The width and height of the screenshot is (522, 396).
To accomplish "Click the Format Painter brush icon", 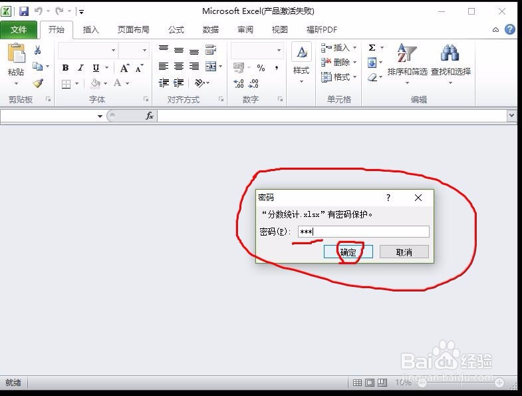I will 38,83.
